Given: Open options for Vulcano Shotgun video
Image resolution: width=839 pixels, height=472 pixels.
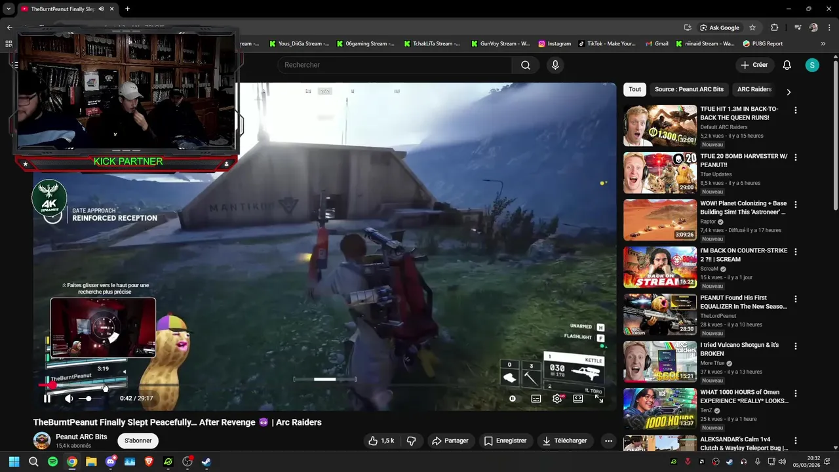Looking at the screenshot, I should [x=796, y=346].
